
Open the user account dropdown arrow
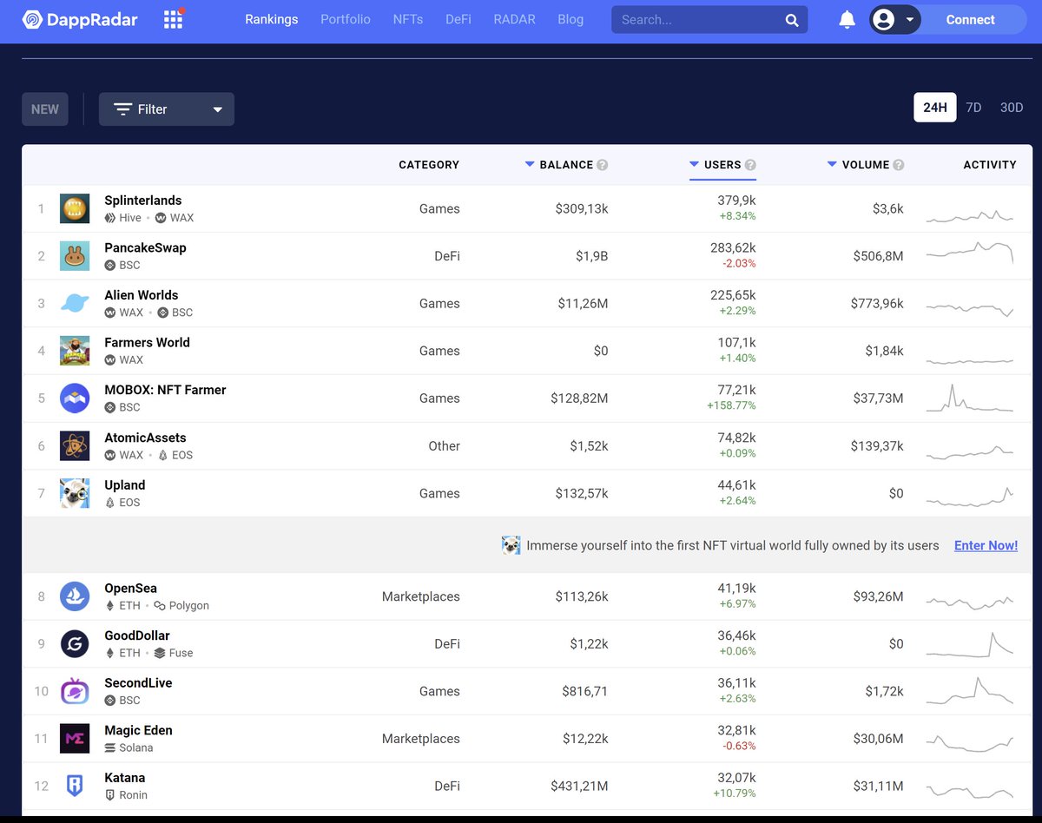click(x=909, y=19)
